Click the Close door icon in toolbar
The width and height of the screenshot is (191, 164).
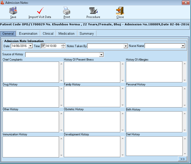tap(120, 11)
